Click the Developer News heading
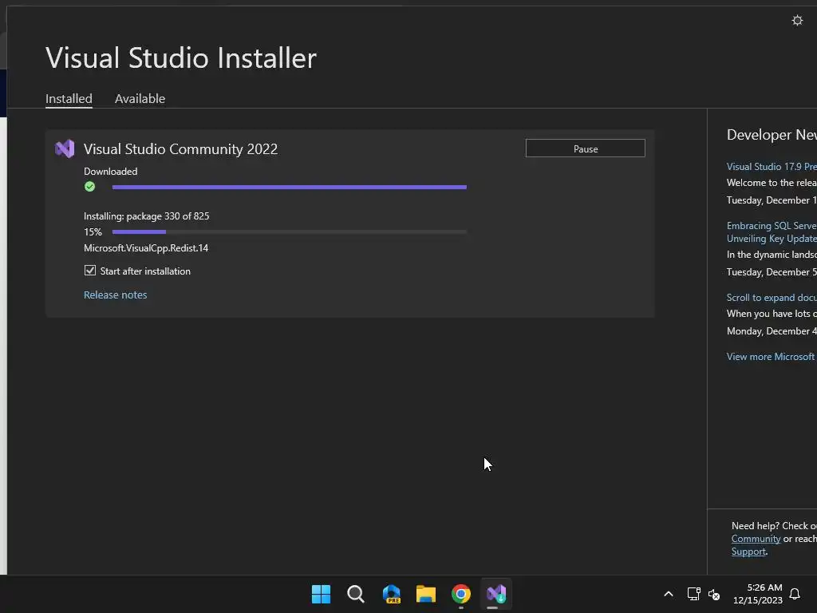 (x=772, y=135)
